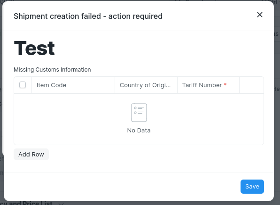Click the blank last column header cell

[251, 85]
